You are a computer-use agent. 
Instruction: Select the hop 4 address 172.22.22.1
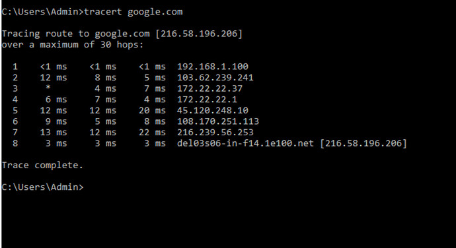[x=208, y=100]
